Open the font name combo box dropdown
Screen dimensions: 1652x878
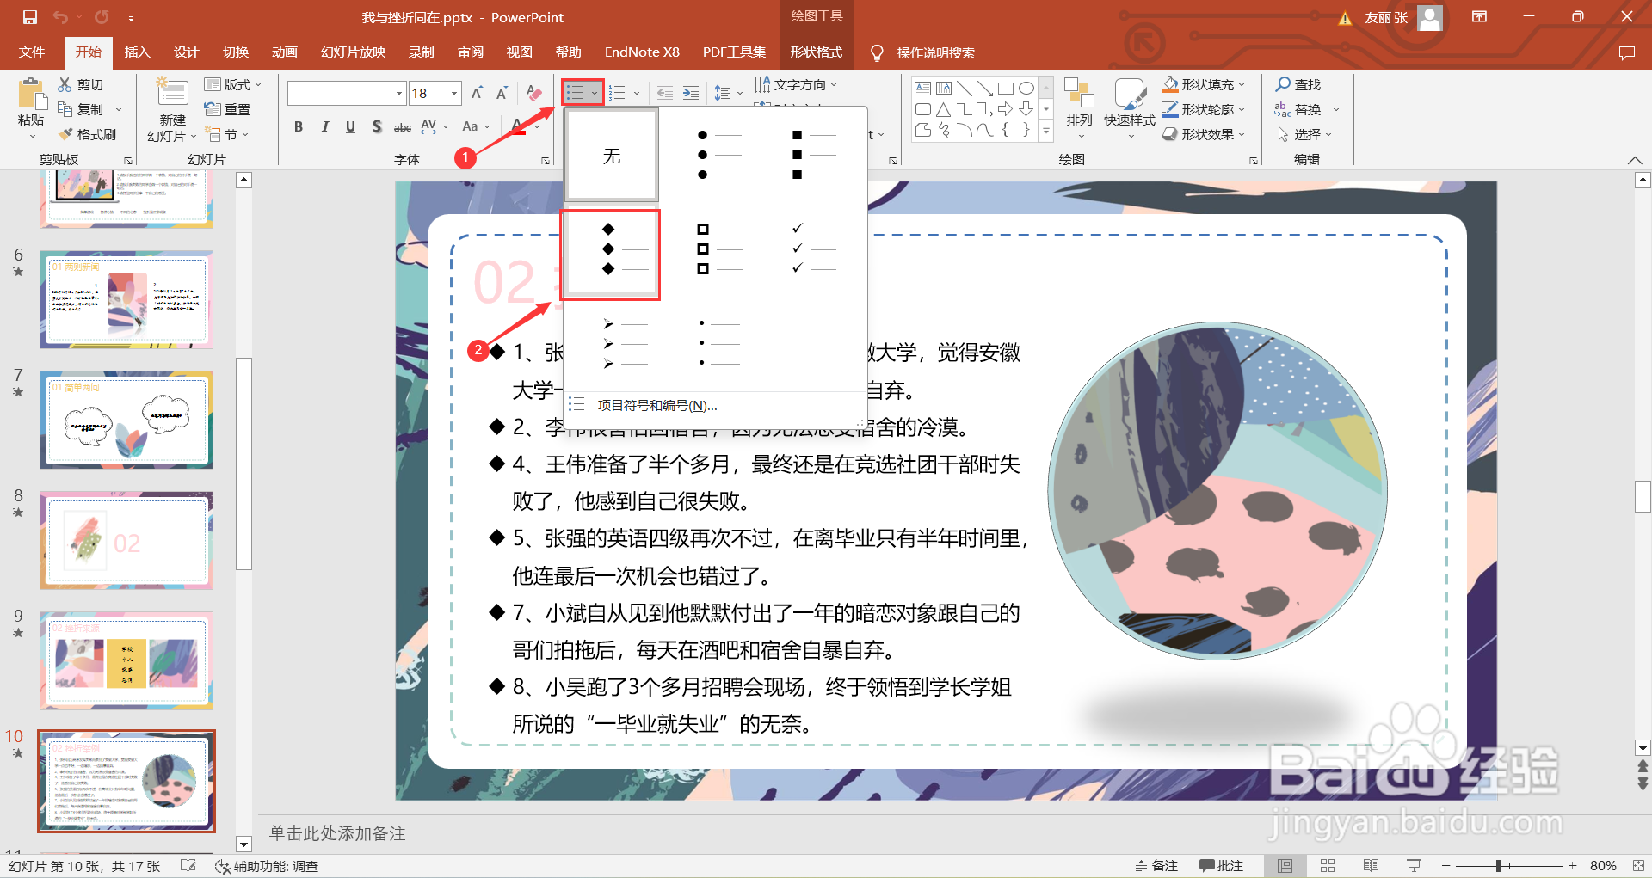pyautogui.click(x=399, y=93)
